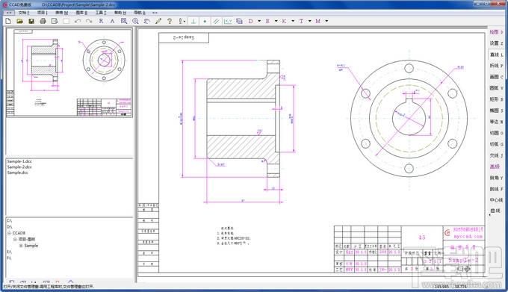Select the E:\ drive in tree

click(10, 252)
